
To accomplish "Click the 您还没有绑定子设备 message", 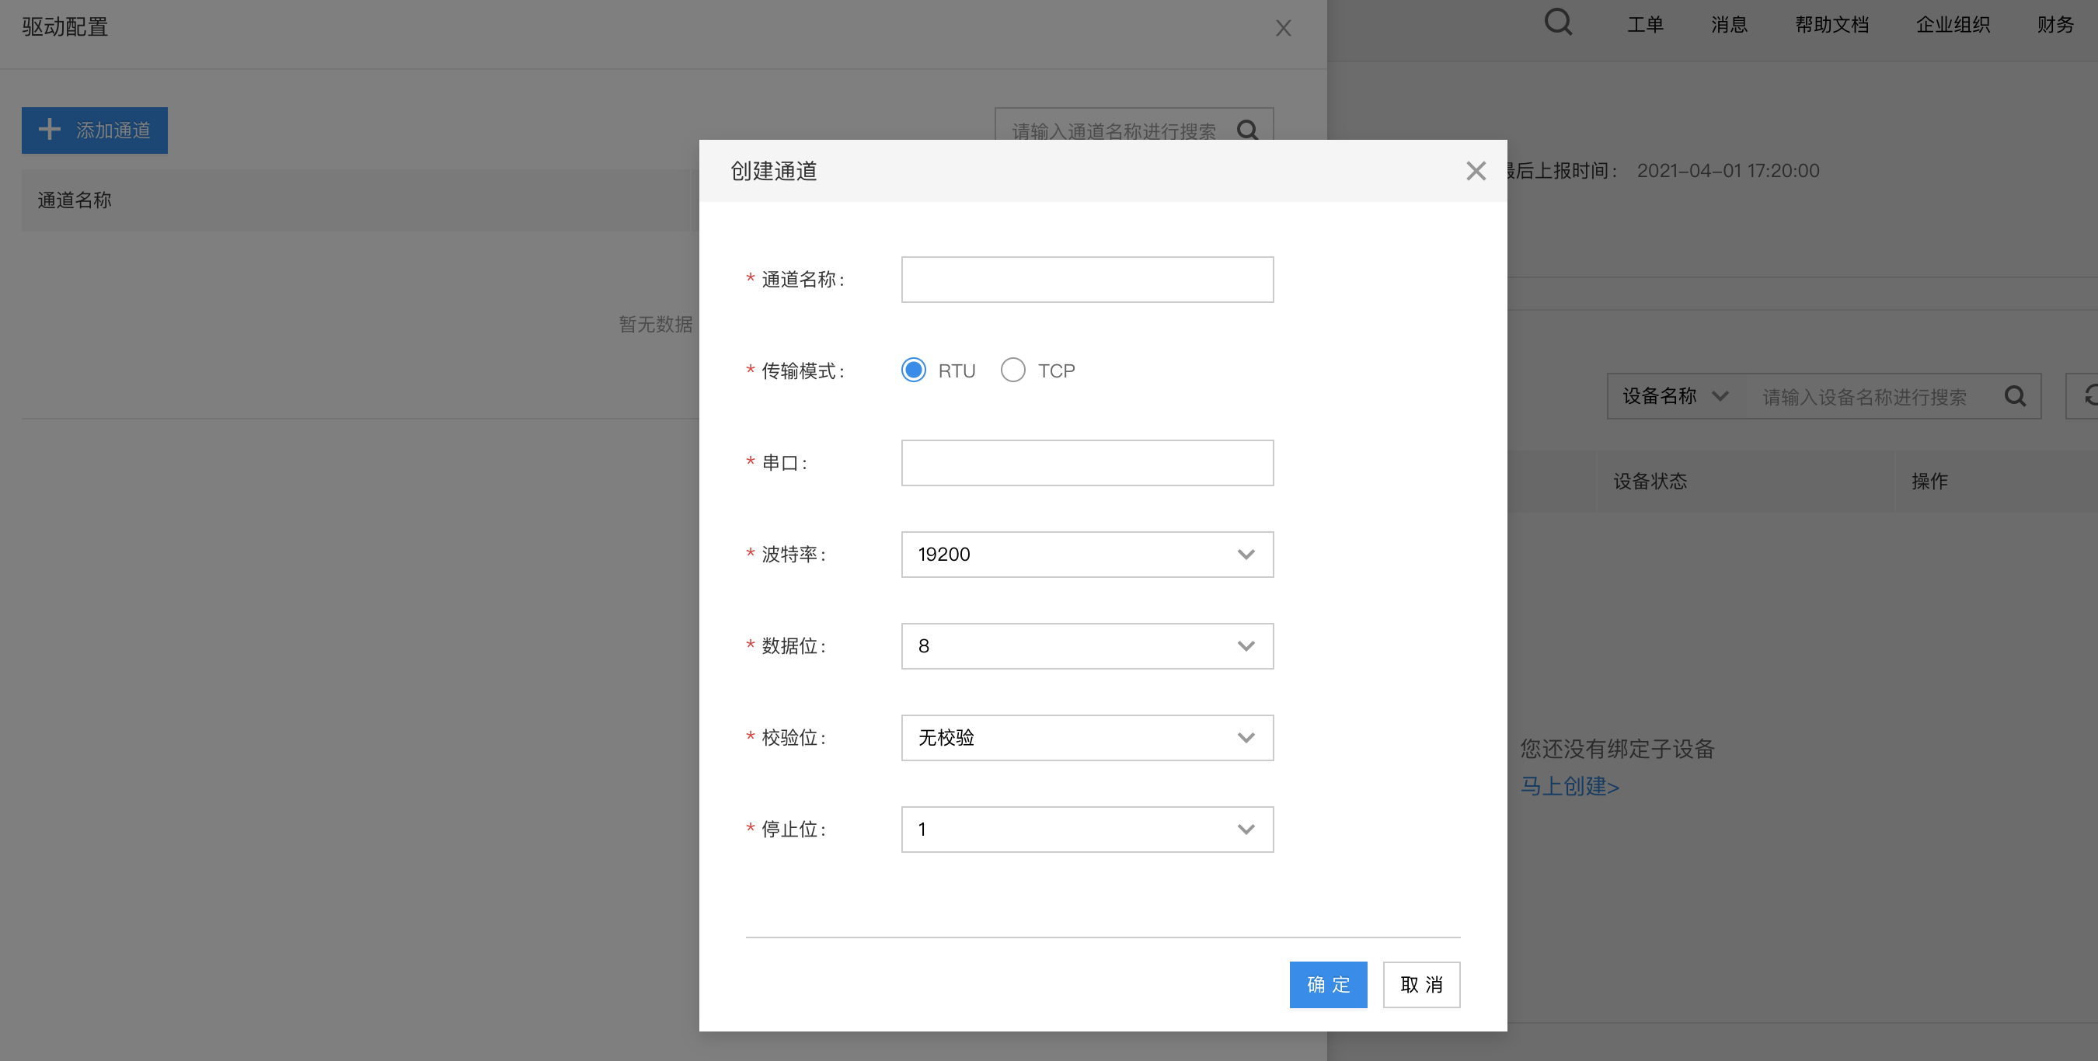I will click(x=1618, y=749).
